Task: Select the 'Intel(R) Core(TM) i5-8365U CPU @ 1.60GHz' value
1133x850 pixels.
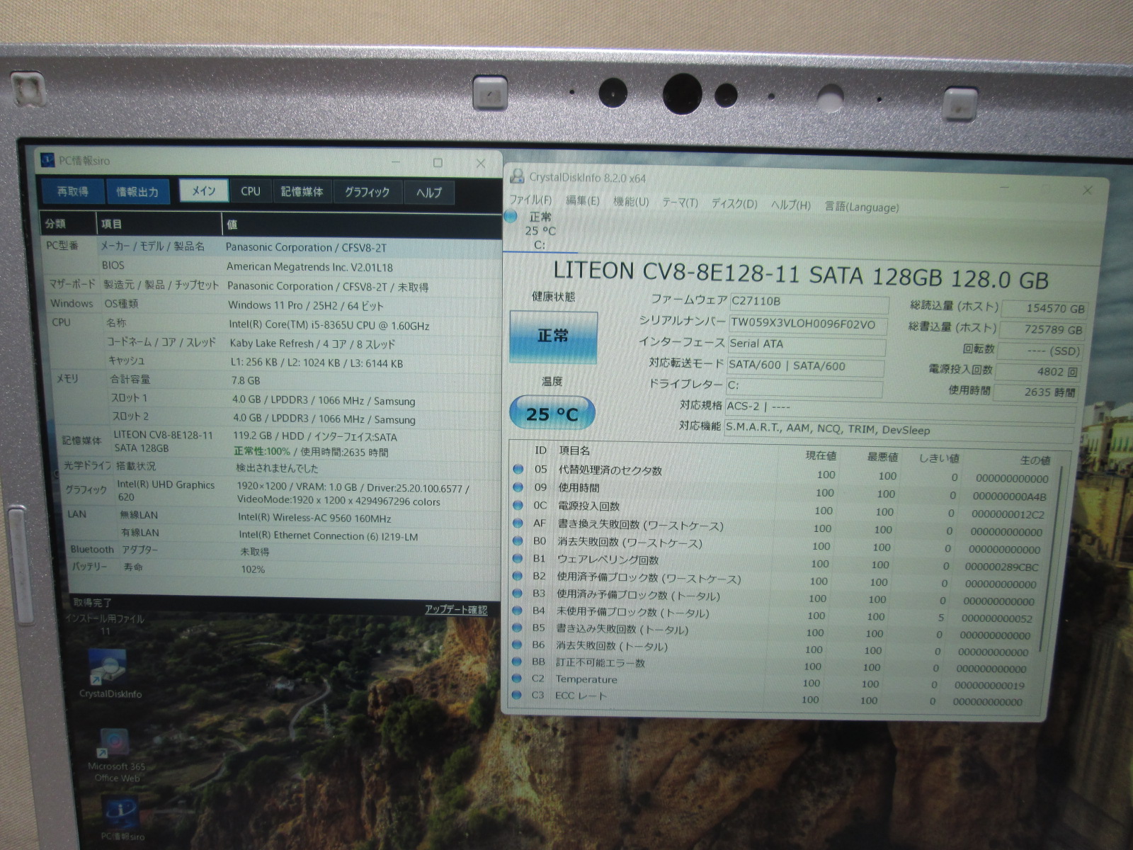Action: (x=329, y=326)
